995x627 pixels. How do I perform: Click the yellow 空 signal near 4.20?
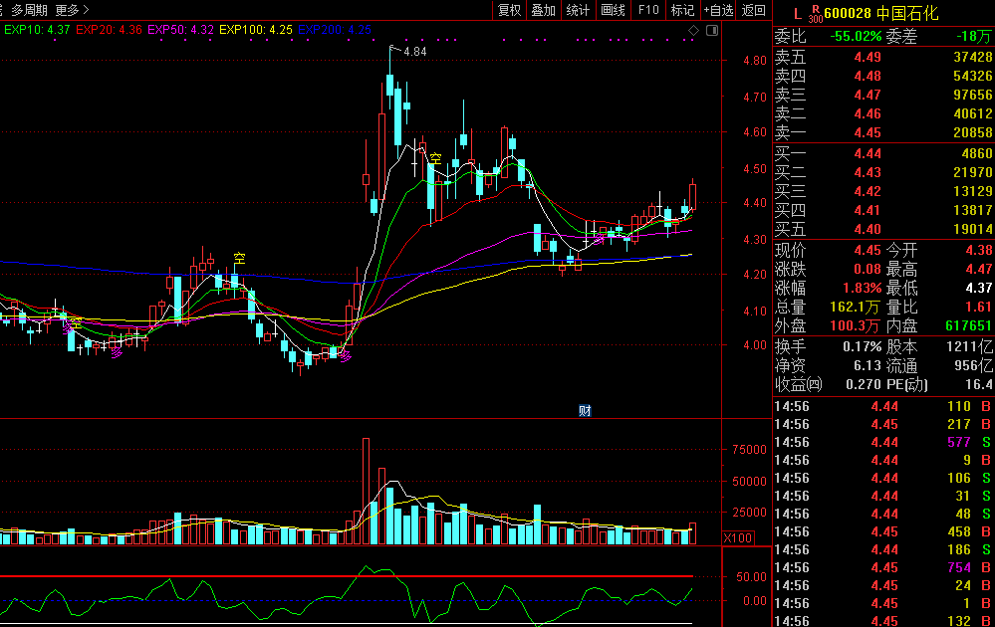coord(239,258)
